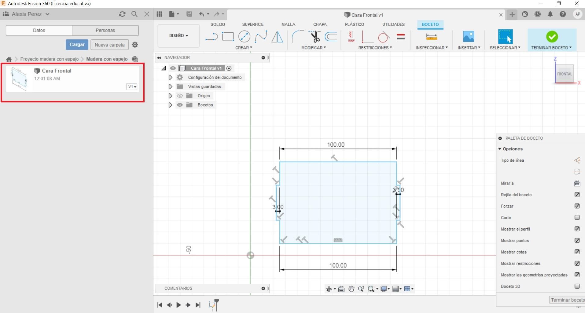Screen dimensions: 585x313
Task: Open the job status clock icon
Action: click(x=538, y=14)
